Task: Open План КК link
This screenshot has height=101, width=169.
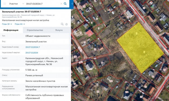Action: point(20,24)
